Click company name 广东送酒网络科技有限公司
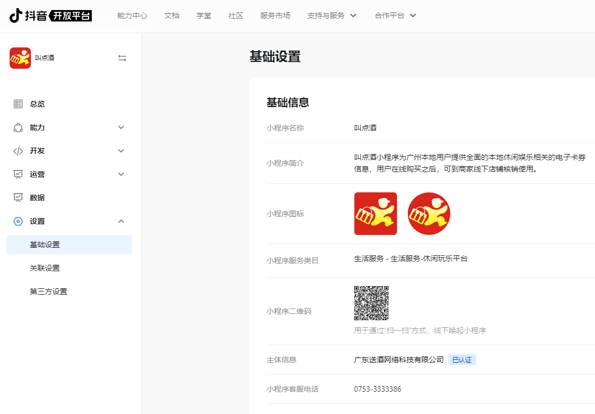 399,360
